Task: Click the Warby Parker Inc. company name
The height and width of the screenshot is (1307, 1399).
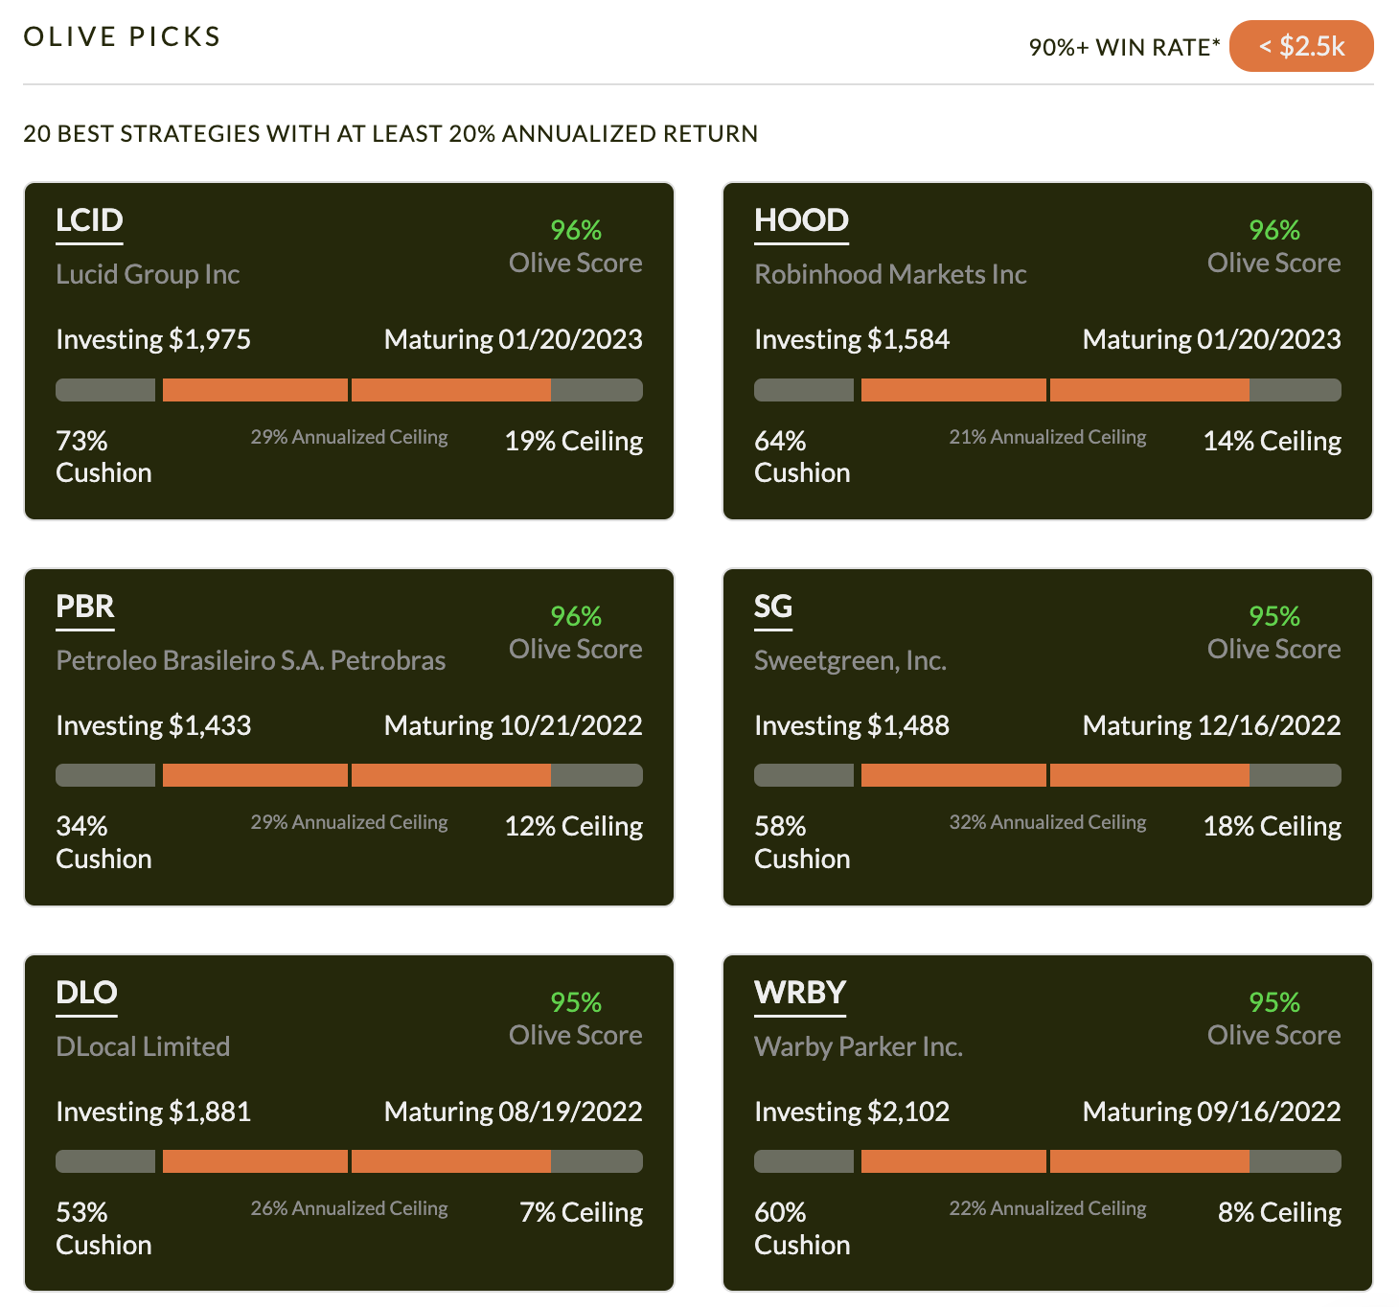Action: (859, 1047)
